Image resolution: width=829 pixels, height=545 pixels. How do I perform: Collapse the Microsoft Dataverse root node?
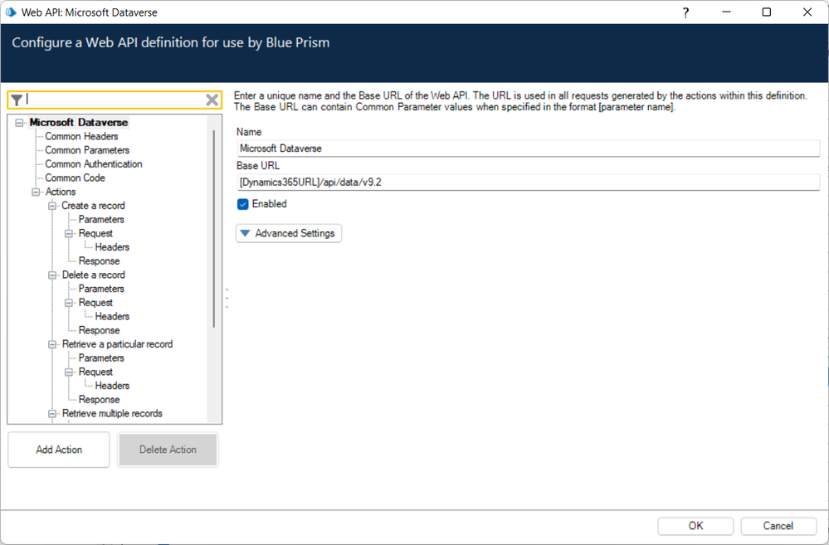(x=20, y=123)
